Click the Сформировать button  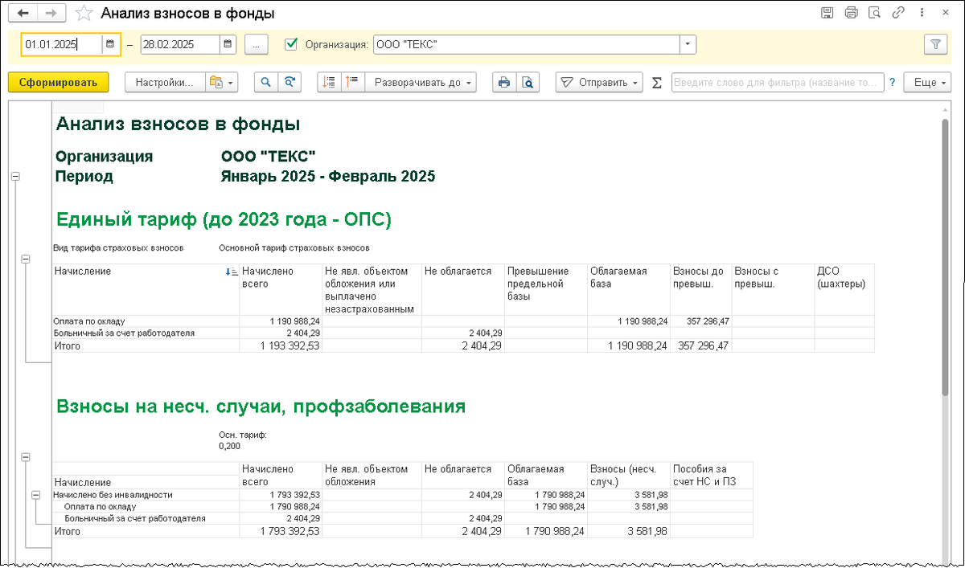(x=58, y=82)
